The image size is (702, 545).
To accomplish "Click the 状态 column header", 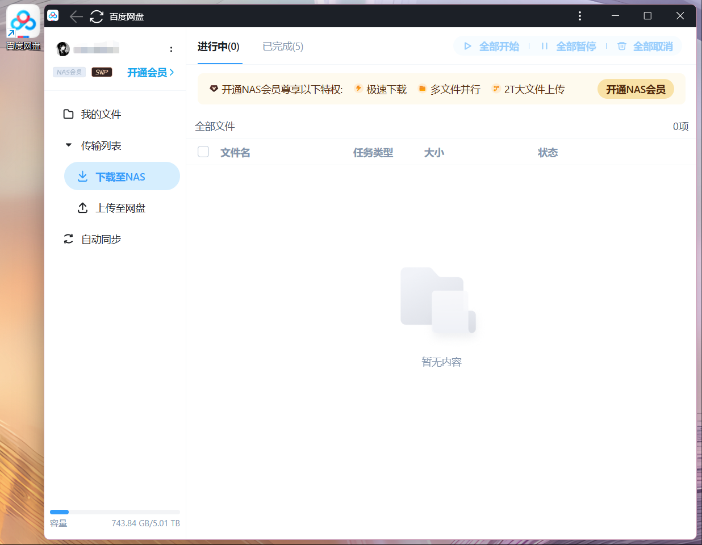I will pos(548,153).
